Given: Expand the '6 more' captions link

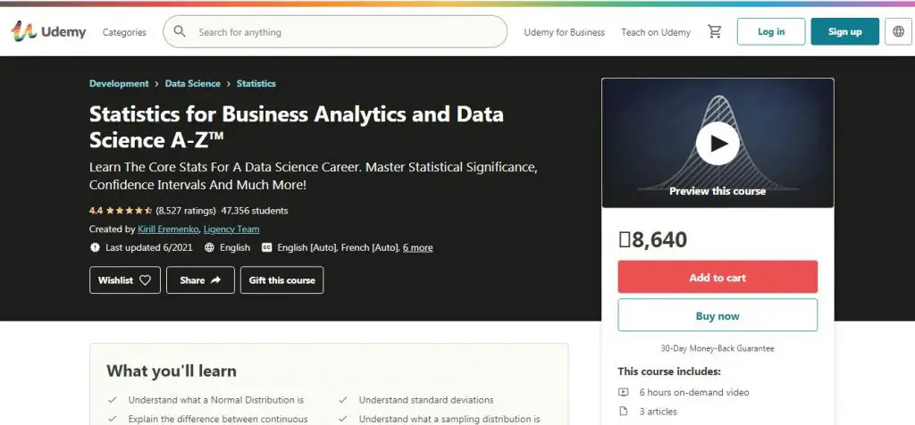Looking at the screenshot, I should [x=417, y=247].
